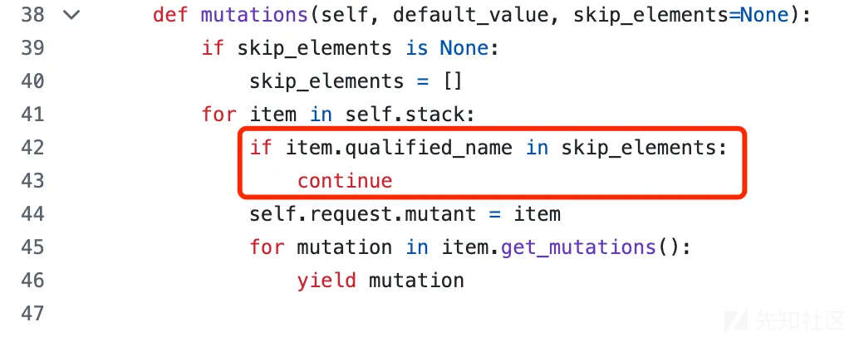This screenshot has height=337, width=859.
Task: Select line number 45
Action: [x=32, y=247]
